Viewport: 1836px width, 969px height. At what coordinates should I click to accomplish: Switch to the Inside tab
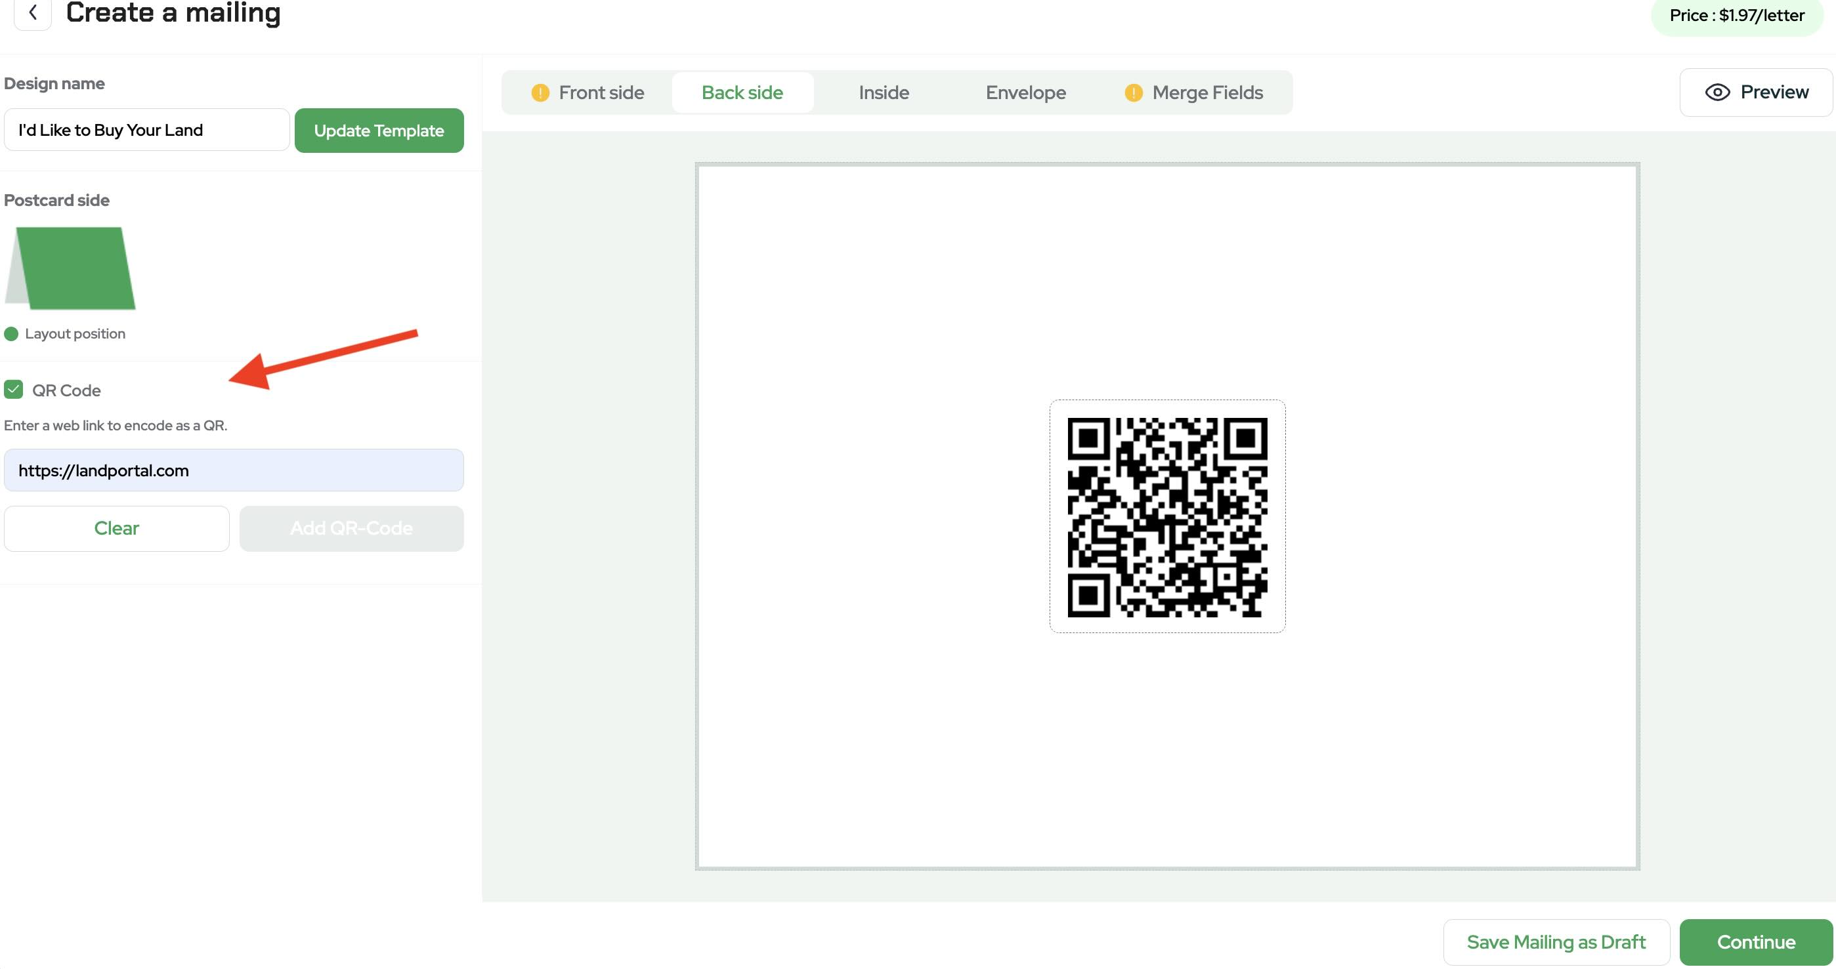883,93
